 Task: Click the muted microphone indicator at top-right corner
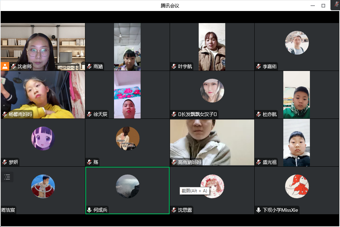pos(336,4)
